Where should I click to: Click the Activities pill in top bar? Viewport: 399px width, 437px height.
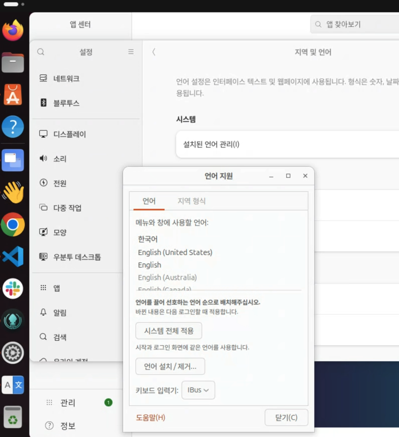click(11, 4)
